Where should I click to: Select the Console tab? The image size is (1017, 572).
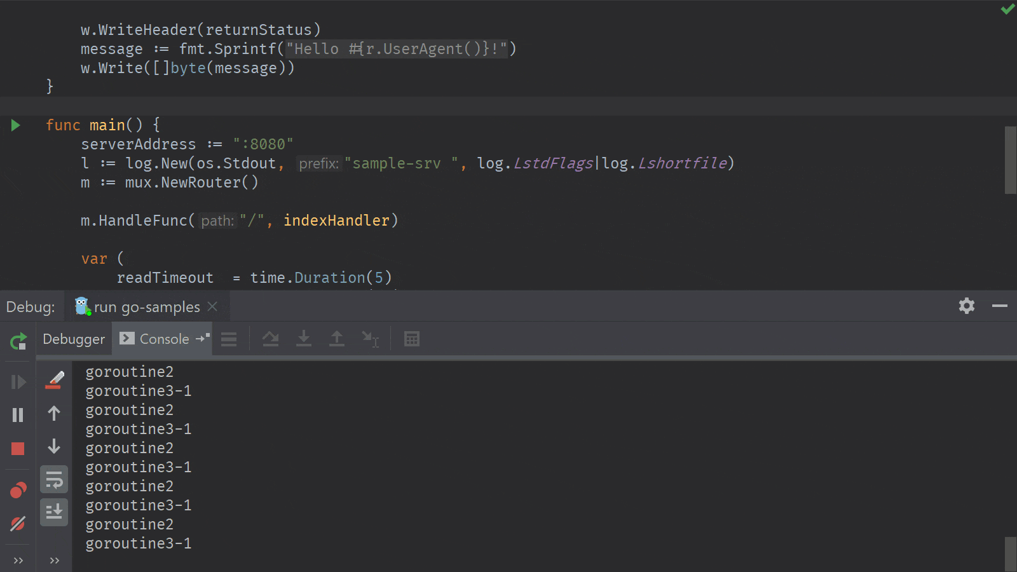(x=163, y=338)
